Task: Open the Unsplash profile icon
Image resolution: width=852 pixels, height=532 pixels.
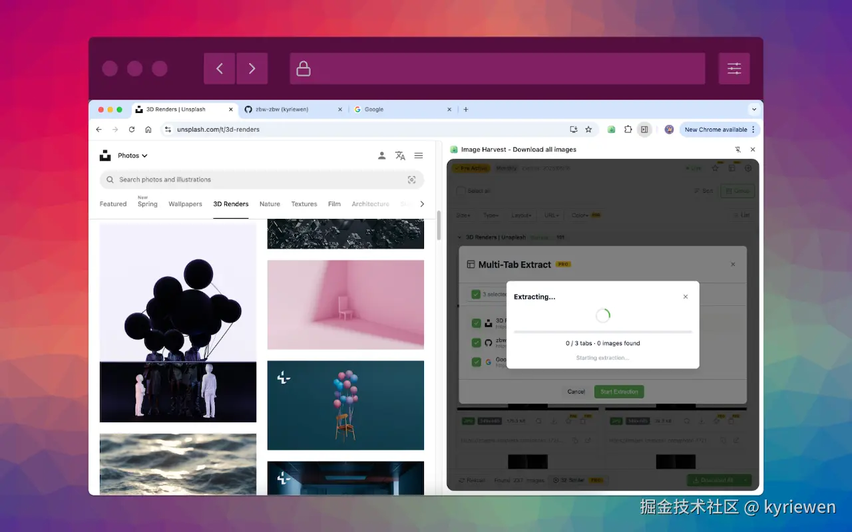Action: (381, 156)
